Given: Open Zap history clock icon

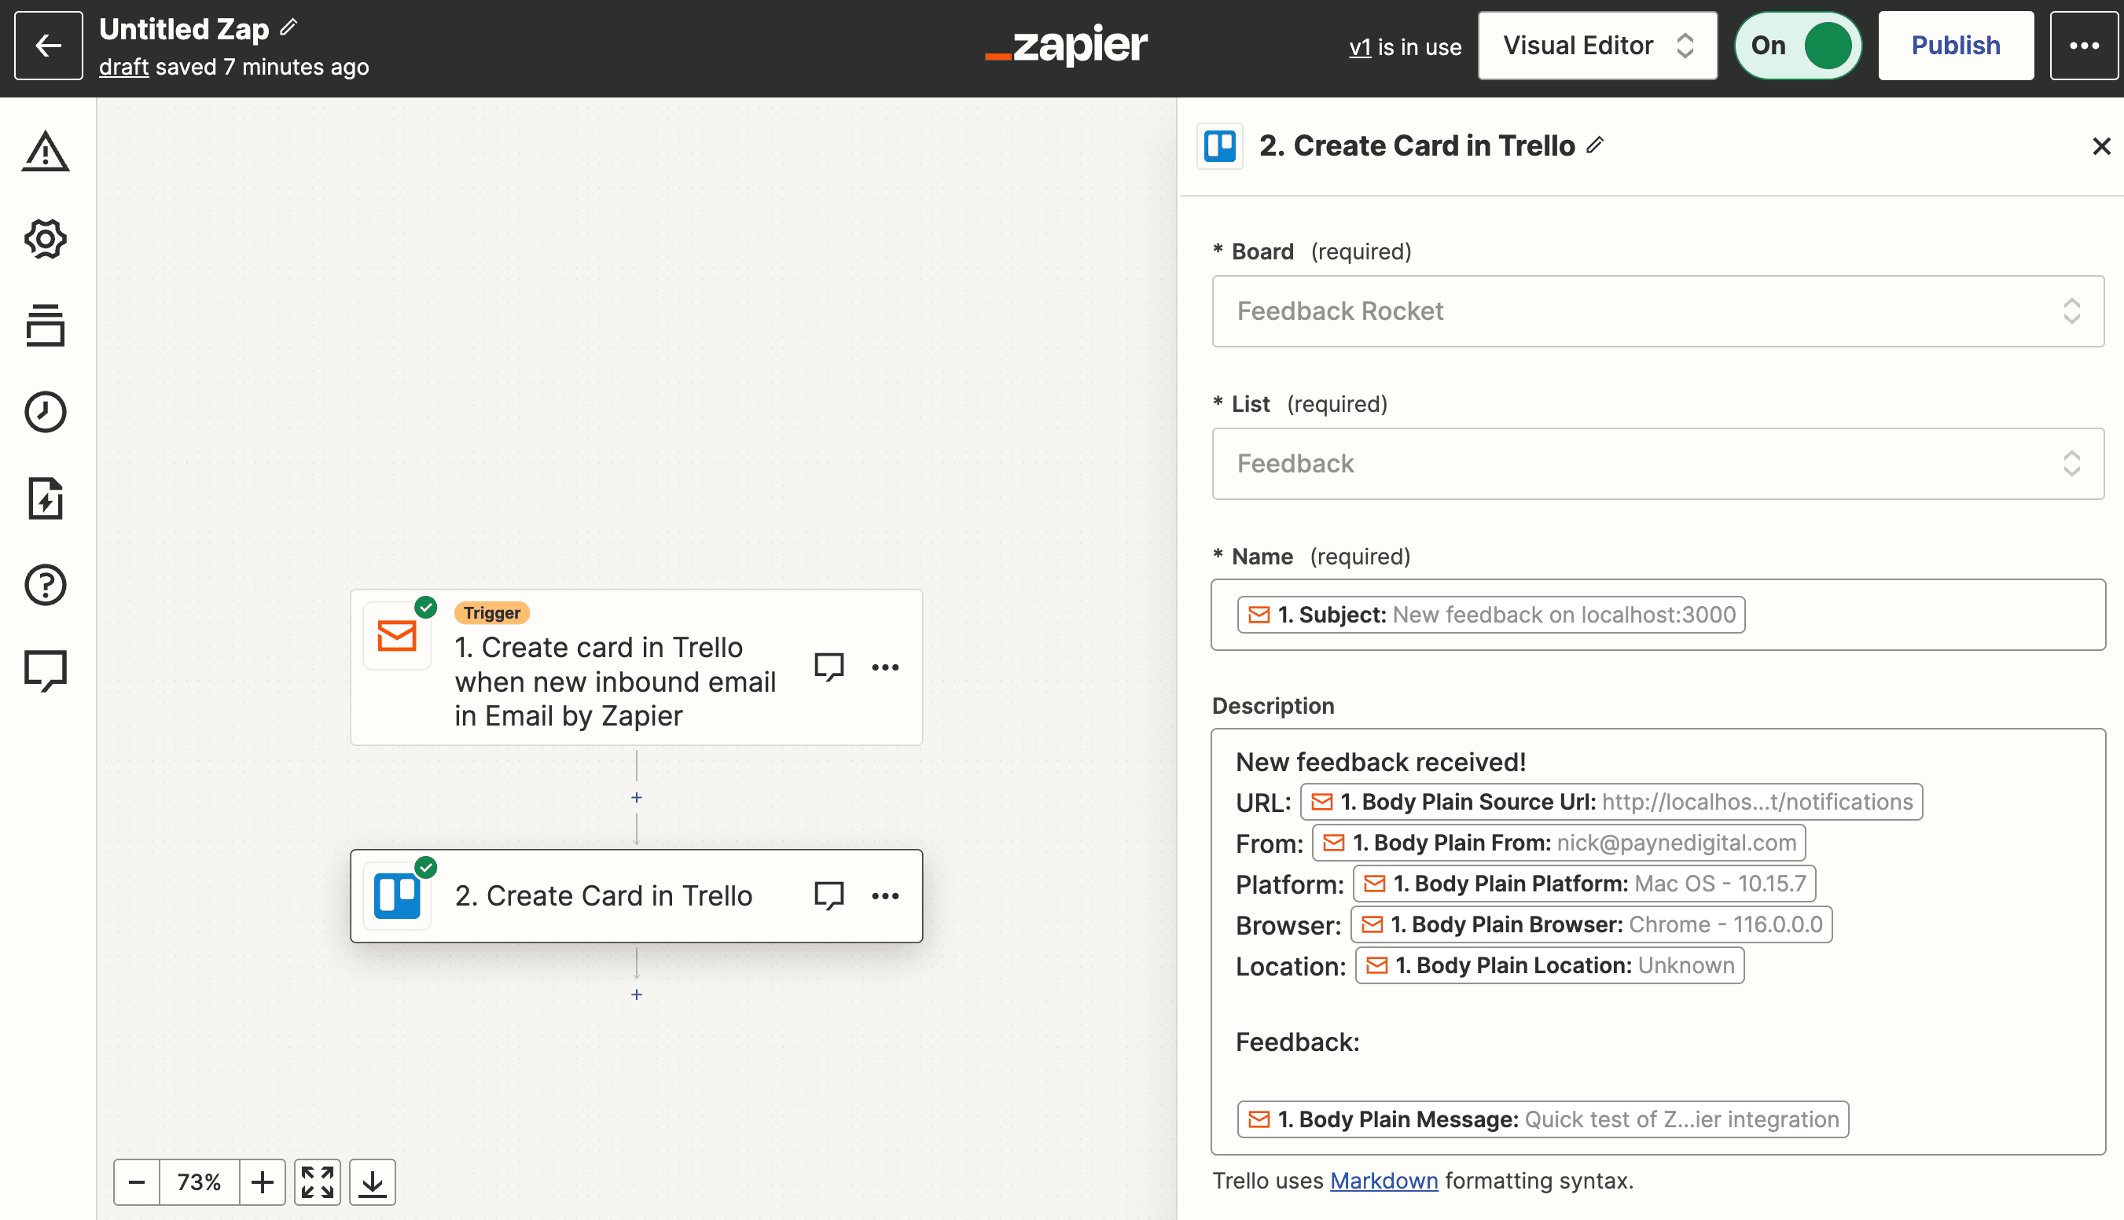Looking at the screenshot, I should (46, 411).
